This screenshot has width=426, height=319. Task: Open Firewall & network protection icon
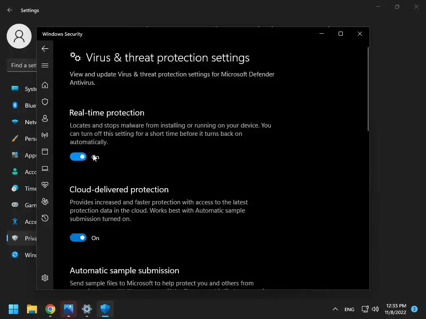pyautogui.click(x=45, y=135)
